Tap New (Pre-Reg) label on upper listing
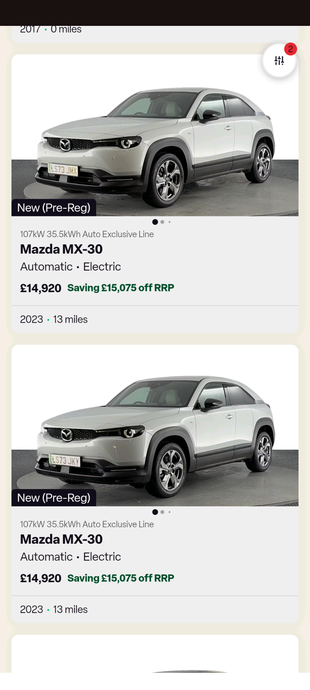The width and height of the screenshot is (310, 690). click(x=54, y=208)
